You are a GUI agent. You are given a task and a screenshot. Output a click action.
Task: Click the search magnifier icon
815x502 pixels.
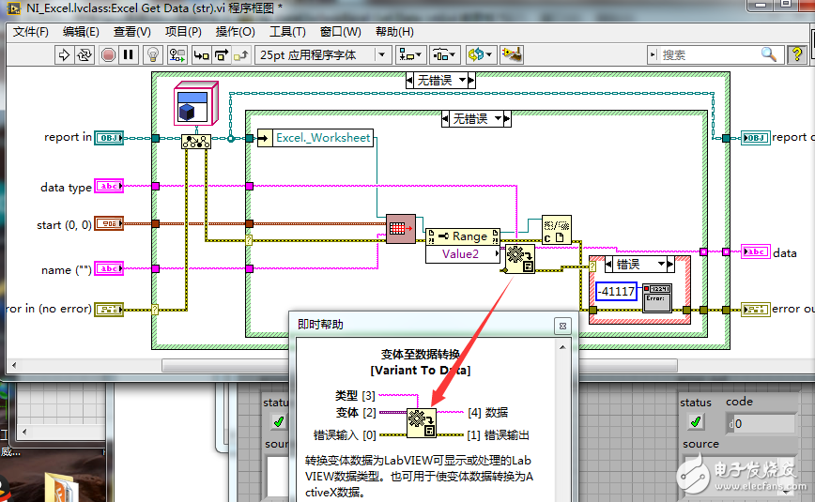769,54
